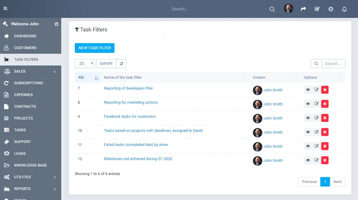The image size is (358, 200).
Task: View the Reporting of developers filter via eye icon
Action: 308,90
